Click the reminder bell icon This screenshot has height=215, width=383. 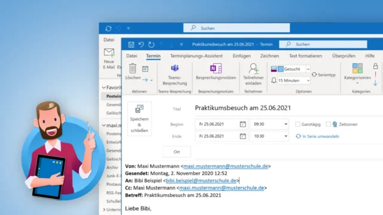(274, 80)
